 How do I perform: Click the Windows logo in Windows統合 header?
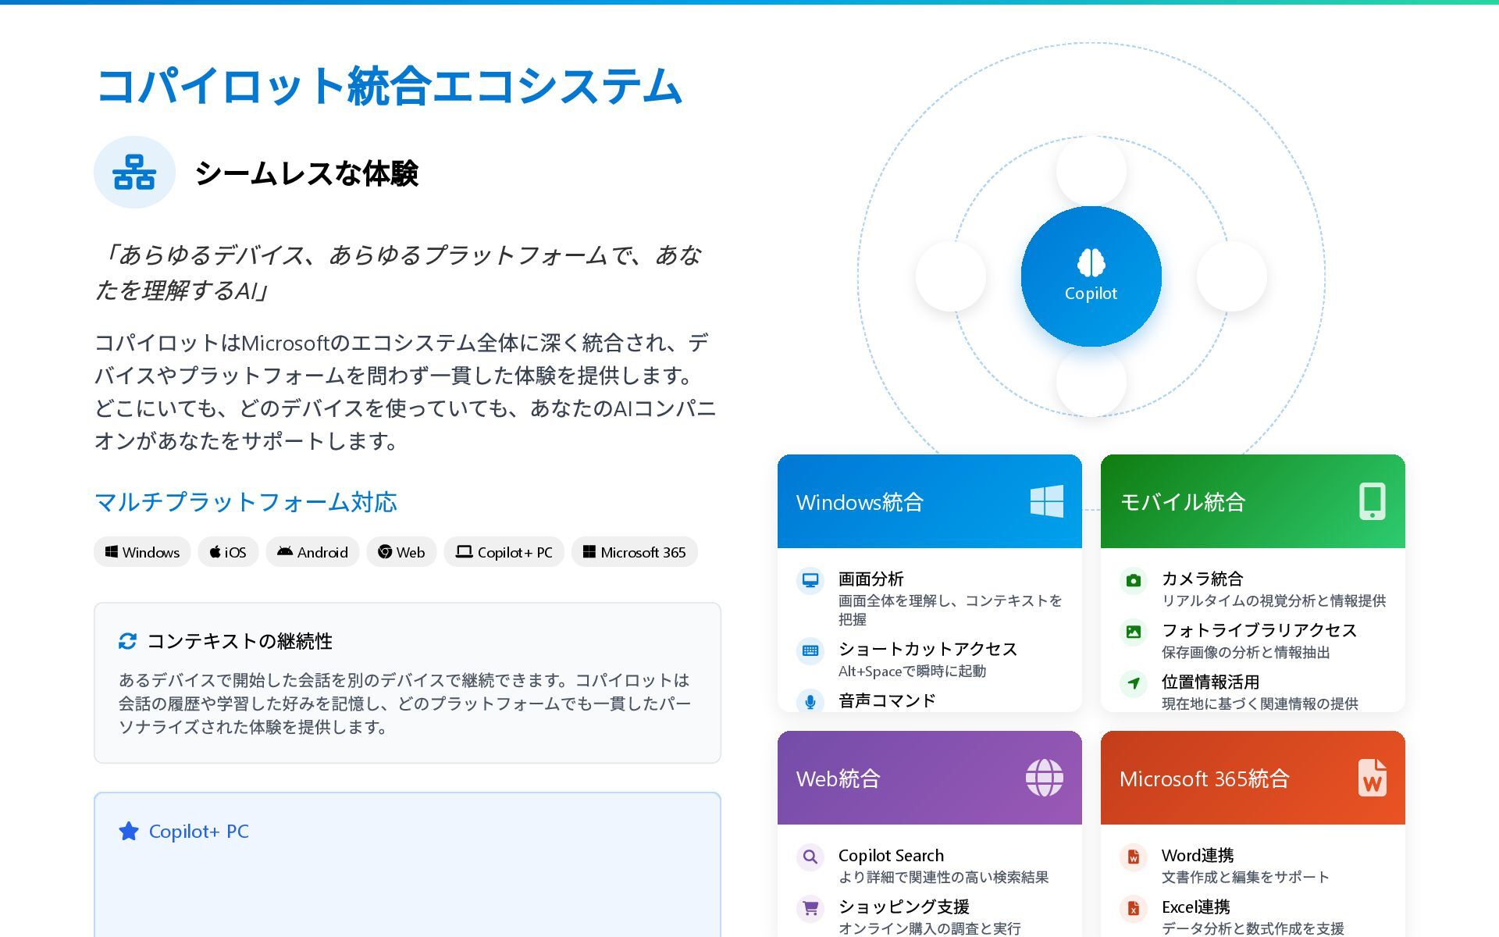pyautogui.click(x=1046, y=501)
